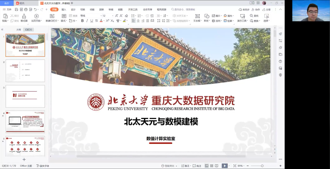Image resolution: width=330 pixels, height=169 pixels.
Task: Click the Missing Fonts (缺失字体) status icon
Action: point(38,166)
